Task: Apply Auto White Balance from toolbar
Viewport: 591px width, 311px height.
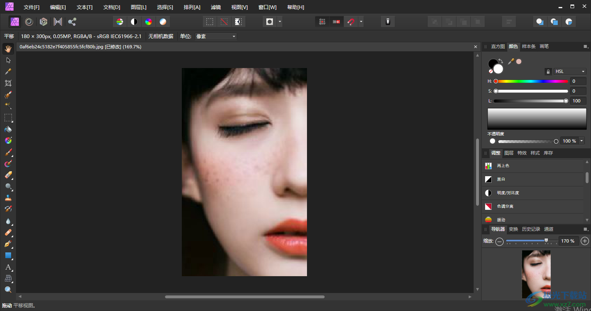Action: click(x=163, y=22)
